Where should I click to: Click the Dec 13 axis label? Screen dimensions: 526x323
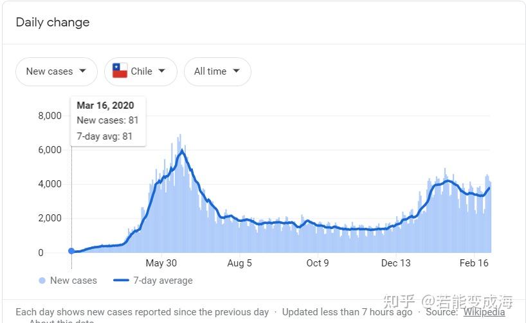click(396, 263)
